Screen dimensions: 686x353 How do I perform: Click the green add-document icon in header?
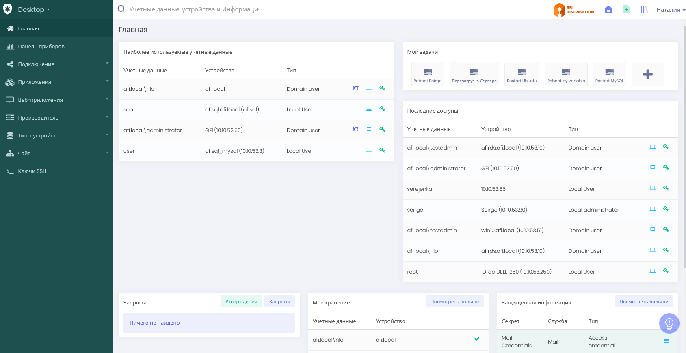[626, 10]
